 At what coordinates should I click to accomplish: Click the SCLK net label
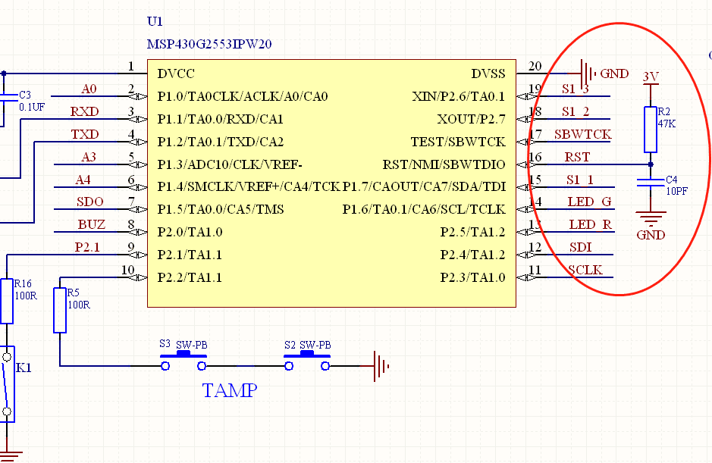(x=585, y=270)
